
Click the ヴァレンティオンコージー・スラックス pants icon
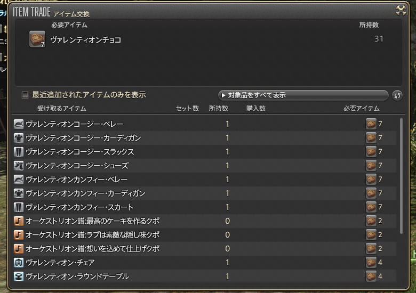coord(19,152)
